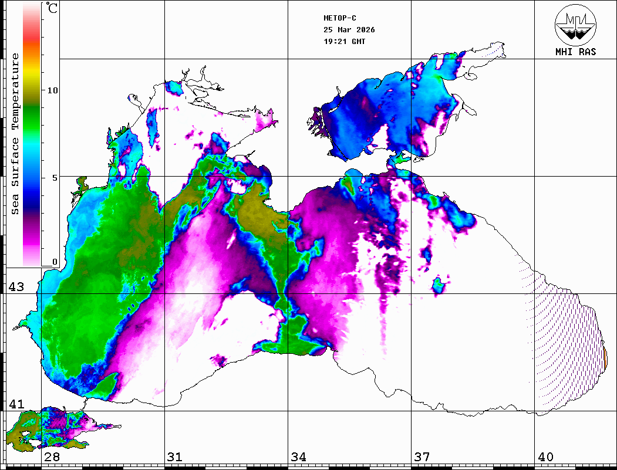Click the latitude label "43"

(16, 287)
